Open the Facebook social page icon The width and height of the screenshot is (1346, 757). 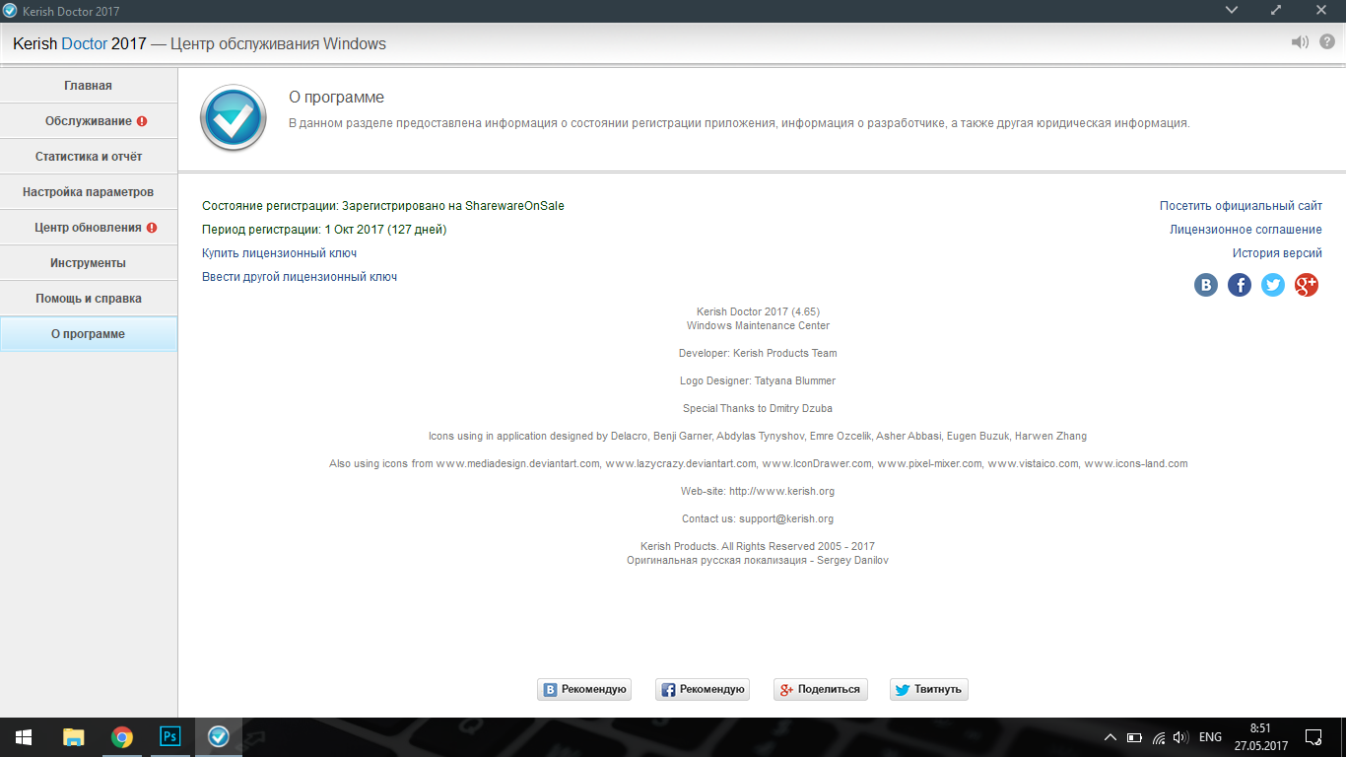pos(1240,285)
